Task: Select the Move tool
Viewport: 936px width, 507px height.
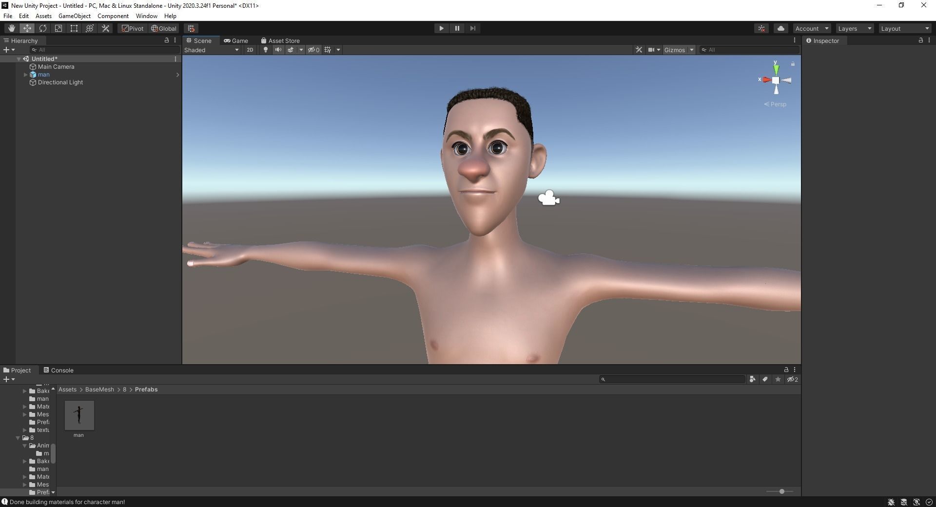Action: tap(27, 28)
